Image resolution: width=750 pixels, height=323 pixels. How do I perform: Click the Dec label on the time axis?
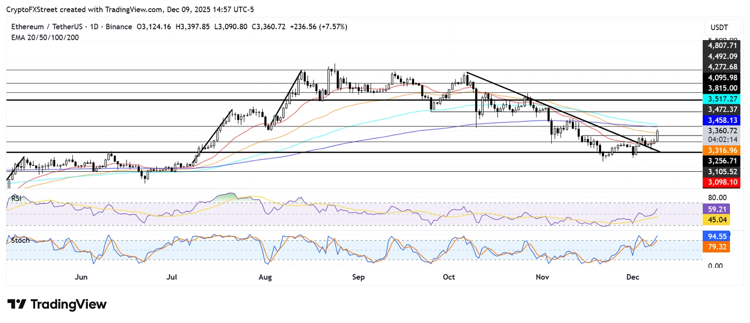pyautogui.click(x=633, y=277)
